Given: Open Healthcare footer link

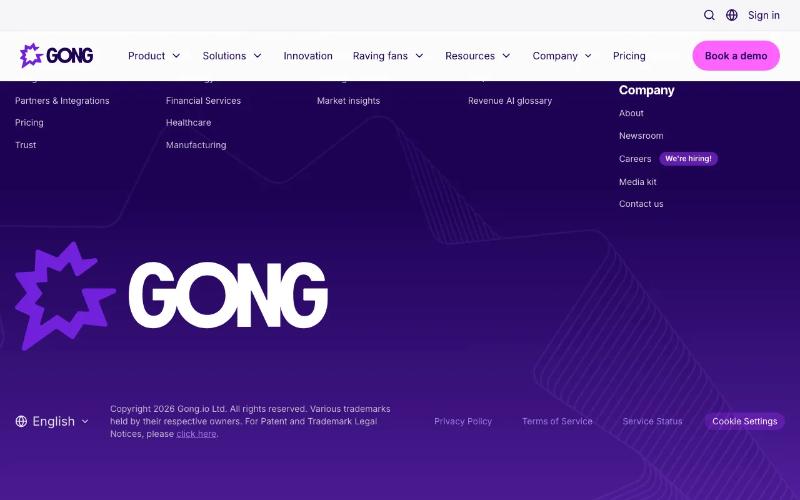Looking at the screenshot, I should (188, 122).
